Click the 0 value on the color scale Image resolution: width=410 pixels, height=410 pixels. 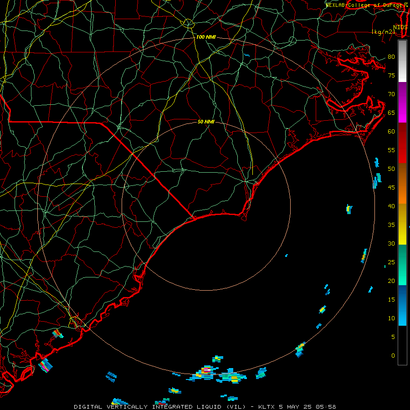(393, 356)
